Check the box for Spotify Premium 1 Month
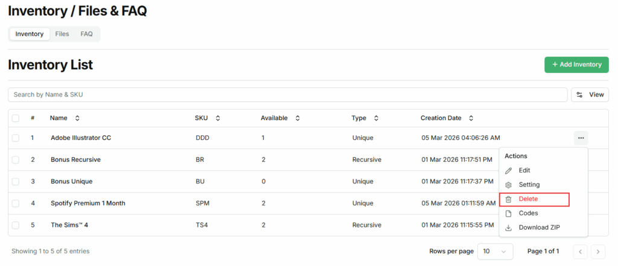The image size is (618, 266). pyautogui.click(x=16, y=203)
